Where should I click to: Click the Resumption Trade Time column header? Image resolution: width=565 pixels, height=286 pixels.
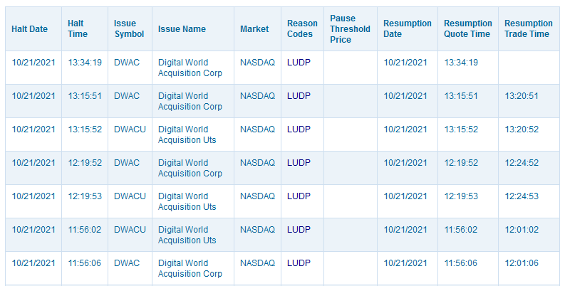coord(528,28)
